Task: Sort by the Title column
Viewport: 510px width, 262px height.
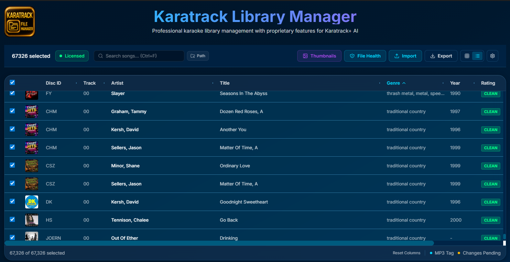Action: tap(225, 83)
